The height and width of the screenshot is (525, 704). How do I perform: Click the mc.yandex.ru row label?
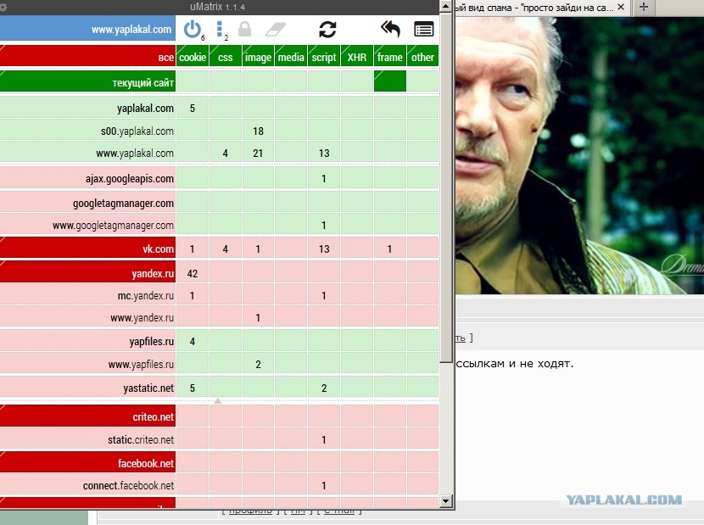pyautogui.click(x=87, y=295)
